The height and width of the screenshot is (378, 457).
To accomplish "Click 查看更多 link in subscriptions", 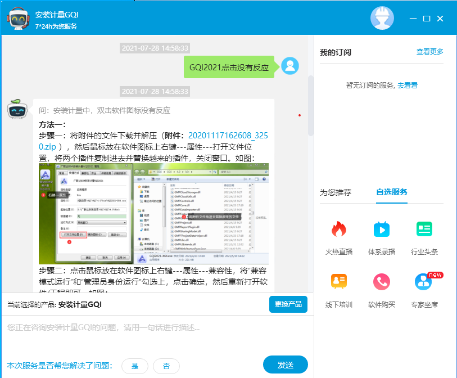I will click(x=430, y=52).
